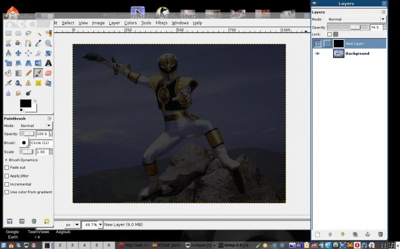Open the Paintbrush tool options menu button
This screenshot has height=249, width=400.
50,119
